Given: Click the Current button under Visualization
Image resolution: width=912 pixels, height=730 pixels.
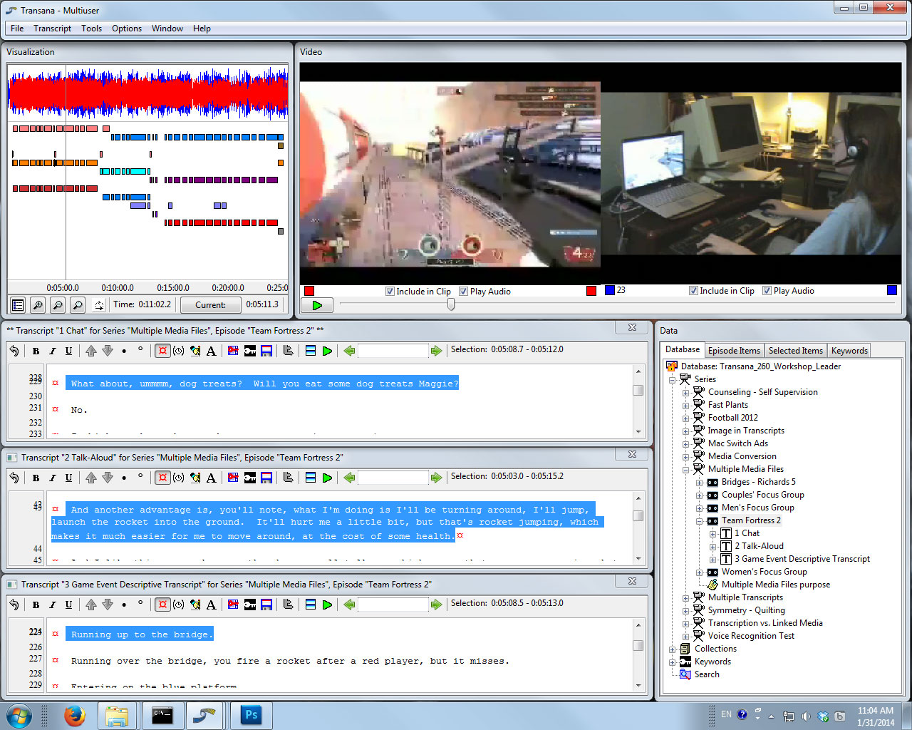Looking at the screenshot, I should click(x=210, y=305).
